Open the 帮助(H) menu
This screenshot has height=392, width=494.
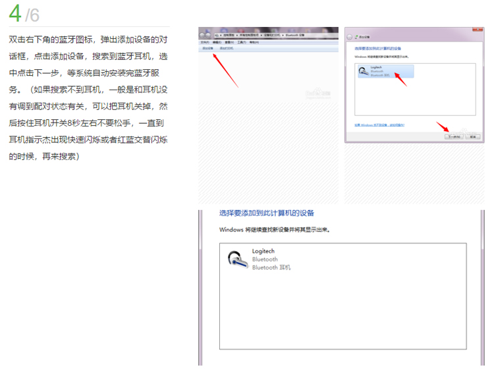[253, 42]
